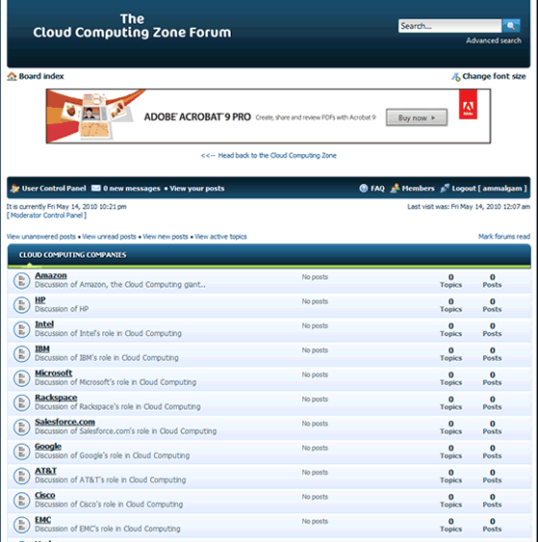Click the search magnifier button
538x542 pixels.
pos(511,26)
